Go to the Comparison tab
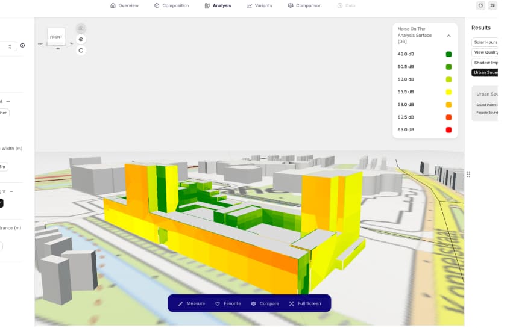This screenshot has width=513, height=328. [x=304, y=5]
